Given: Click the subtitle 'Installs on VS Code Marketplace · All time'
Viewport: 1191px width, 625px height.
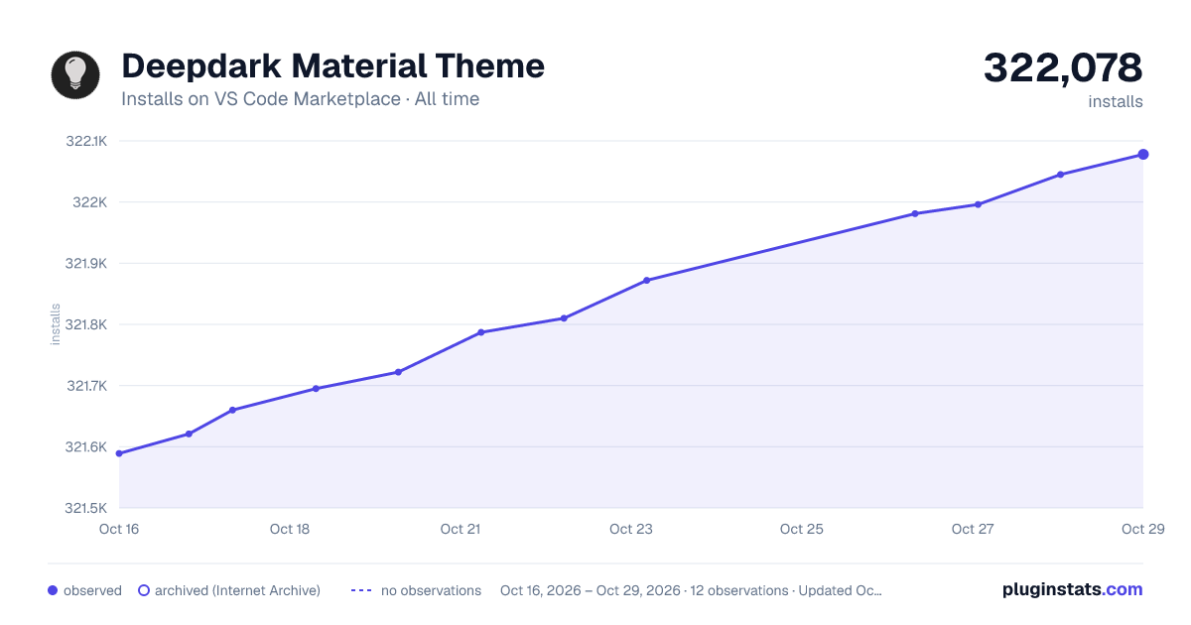Looking at the screenshot, I should (x=300, y=99).
